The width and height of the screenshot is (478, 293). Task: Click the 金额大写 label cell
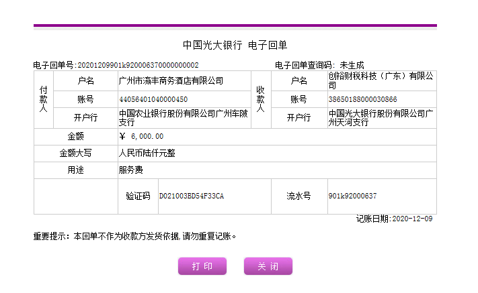click(75, 153)
